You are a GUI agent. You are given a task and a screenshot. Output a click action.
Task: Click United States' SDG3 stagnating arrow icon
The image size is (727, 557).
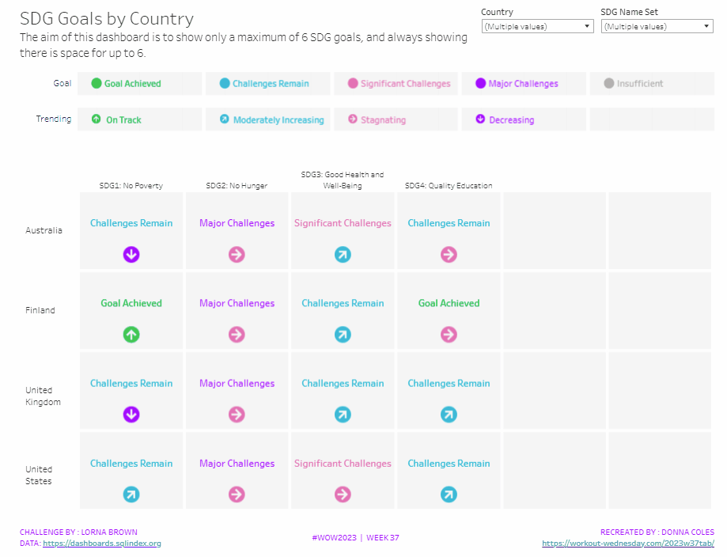tap(343, 494)
